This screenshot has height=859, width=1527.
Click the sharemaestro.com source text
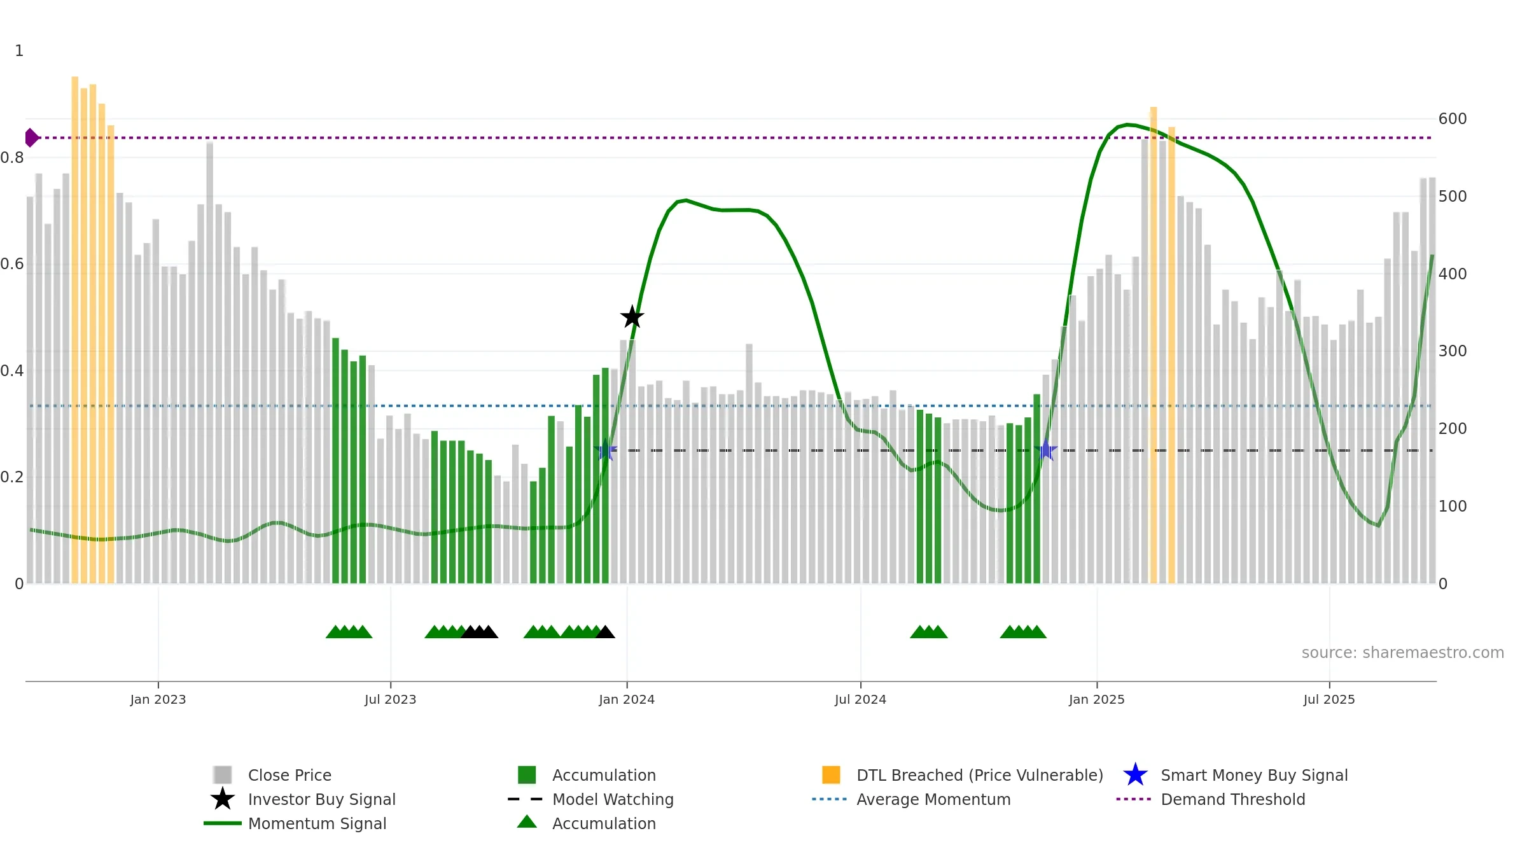[1402, 653]
